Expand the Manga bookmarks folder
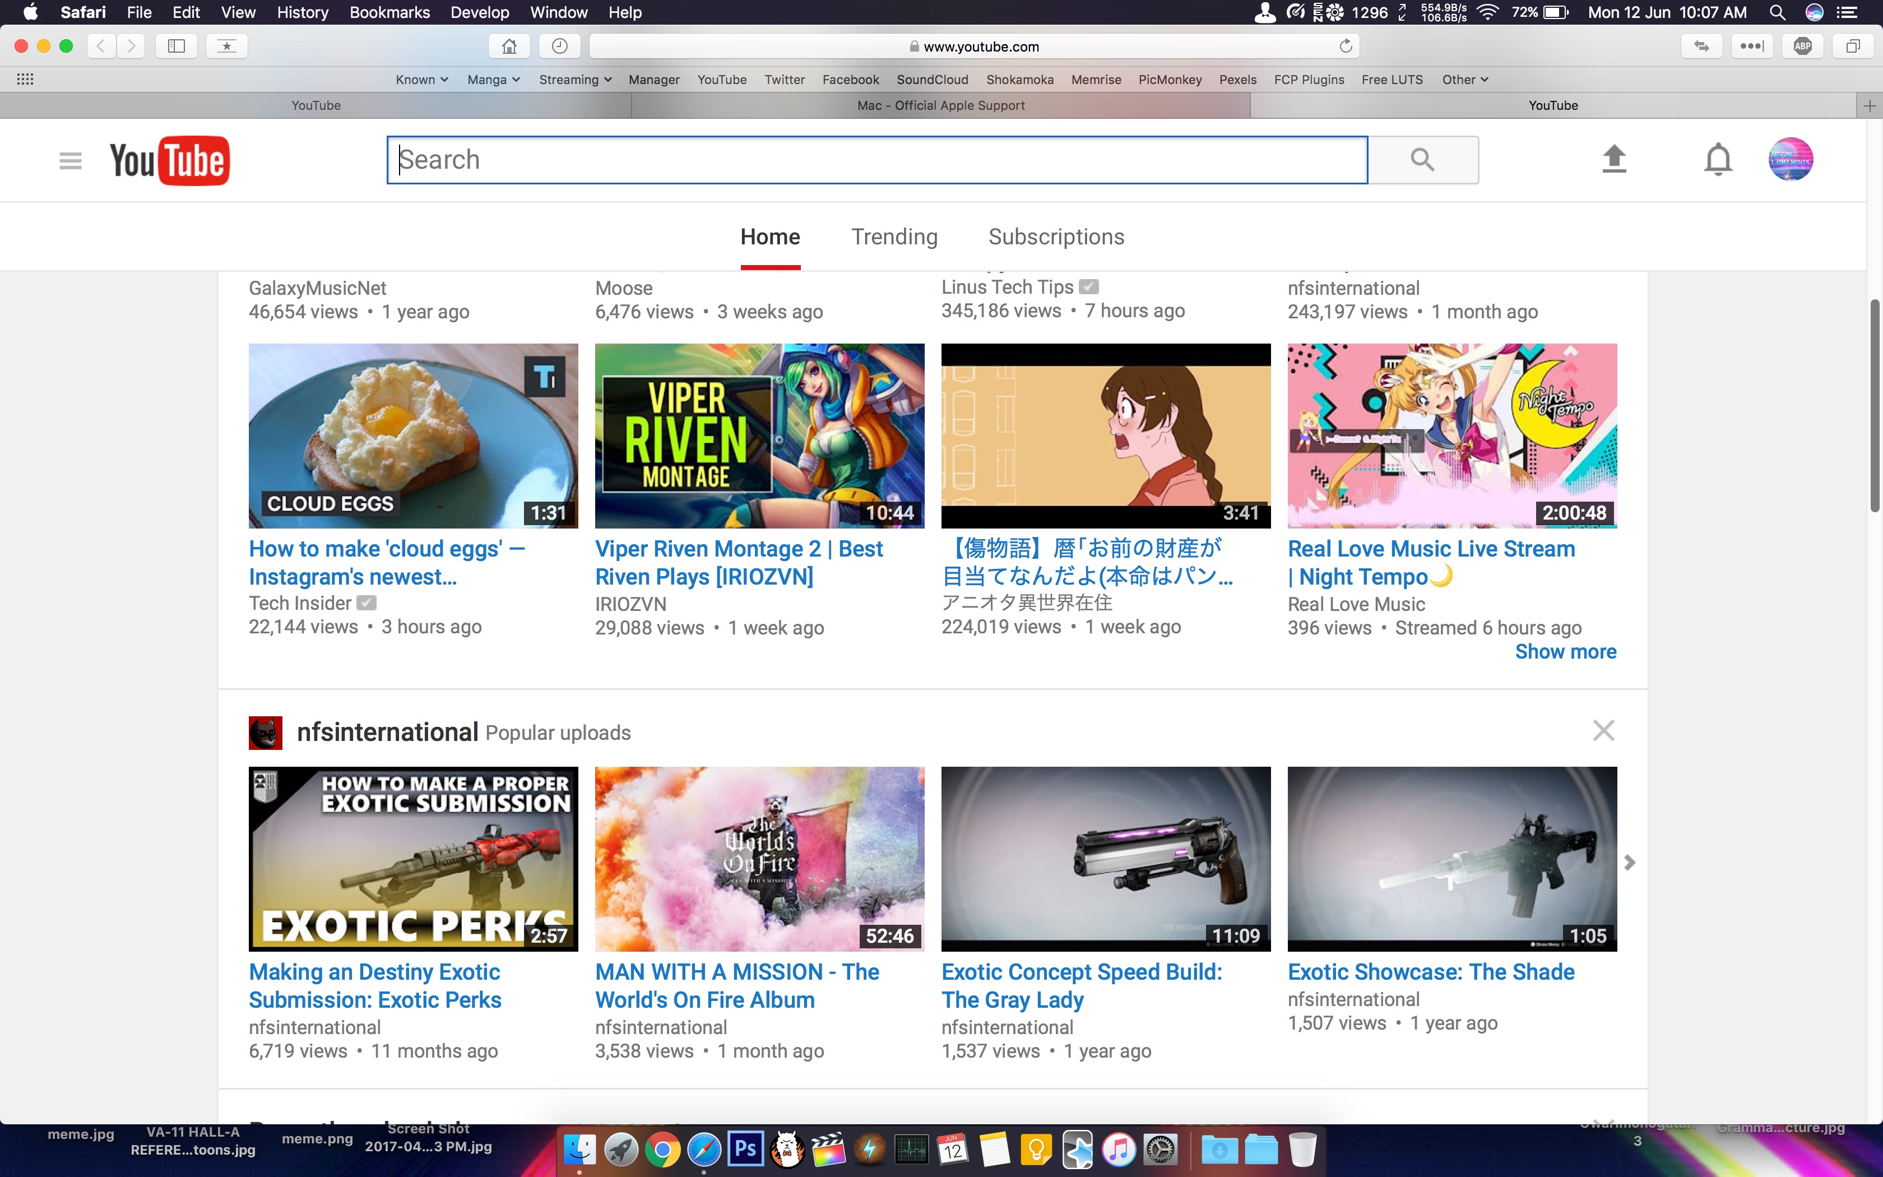1883x1177 pixels. point(493,80)
